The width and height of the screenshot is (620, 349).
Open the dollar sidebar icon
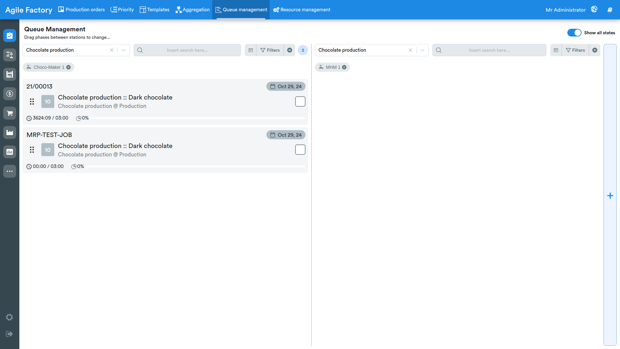10,94
